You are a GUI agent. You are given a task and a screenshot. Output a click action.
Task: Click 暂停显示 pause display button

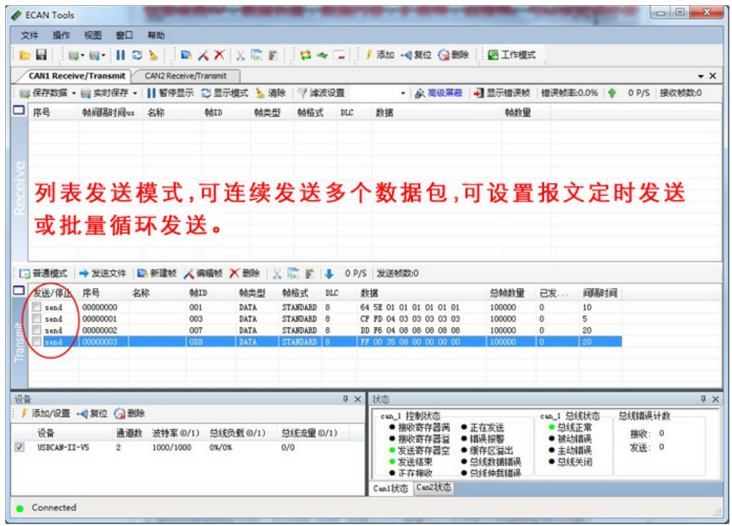pyautogui.click(x=170, y=93)
